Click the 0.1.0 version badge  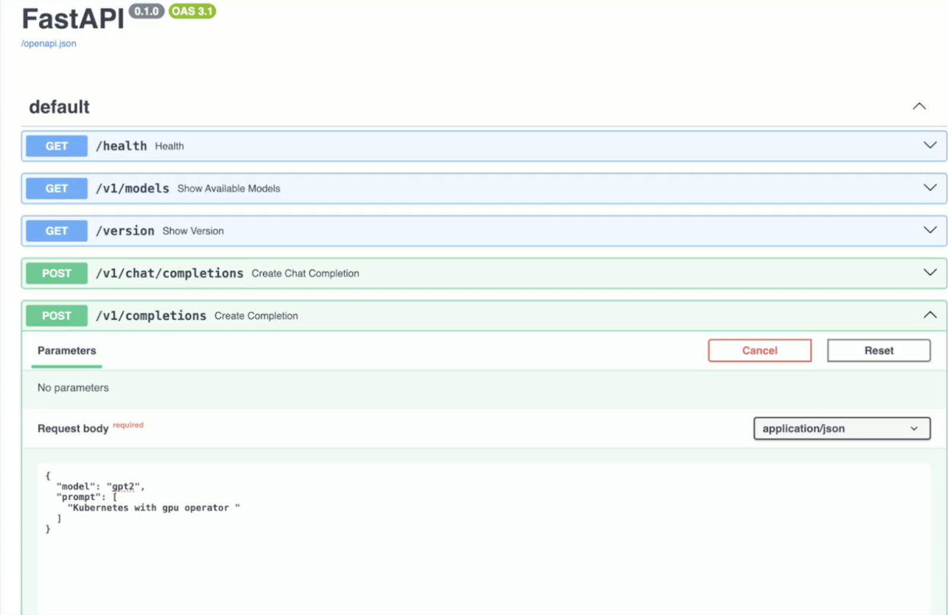tap(146, 11)
